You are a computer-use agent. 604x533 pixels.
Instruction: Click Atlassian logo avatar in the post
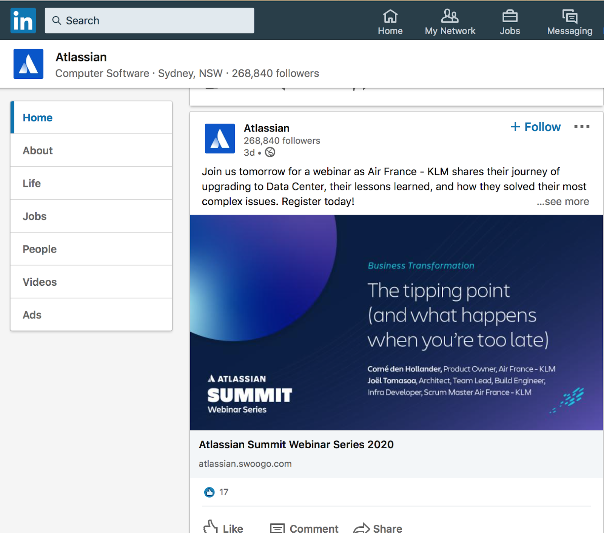point(220,138)
